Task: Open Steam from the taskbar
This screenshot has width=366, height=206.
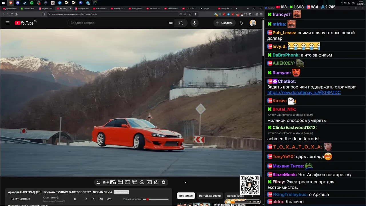Action: click(25, 3)
